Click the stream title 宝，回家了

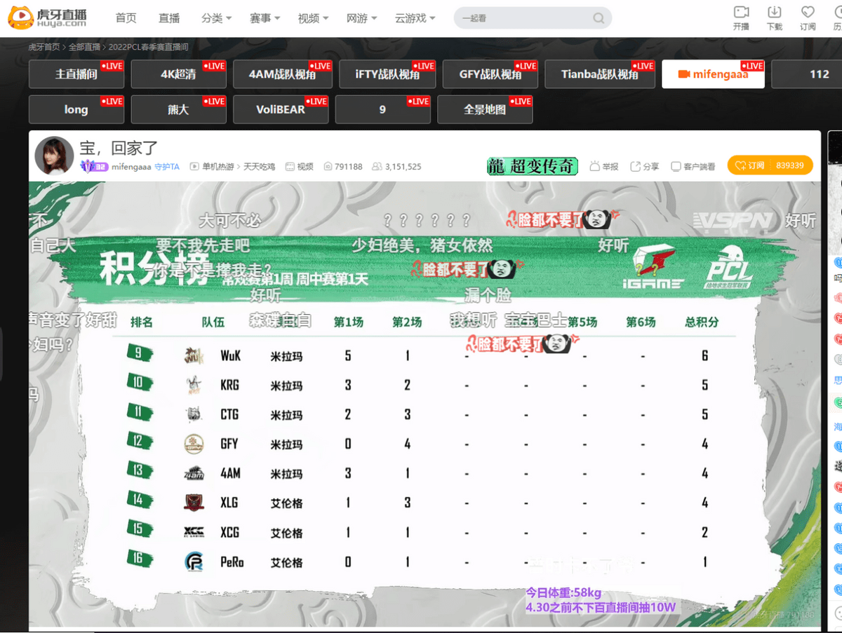pyautogui.click(x=119, y=148)
